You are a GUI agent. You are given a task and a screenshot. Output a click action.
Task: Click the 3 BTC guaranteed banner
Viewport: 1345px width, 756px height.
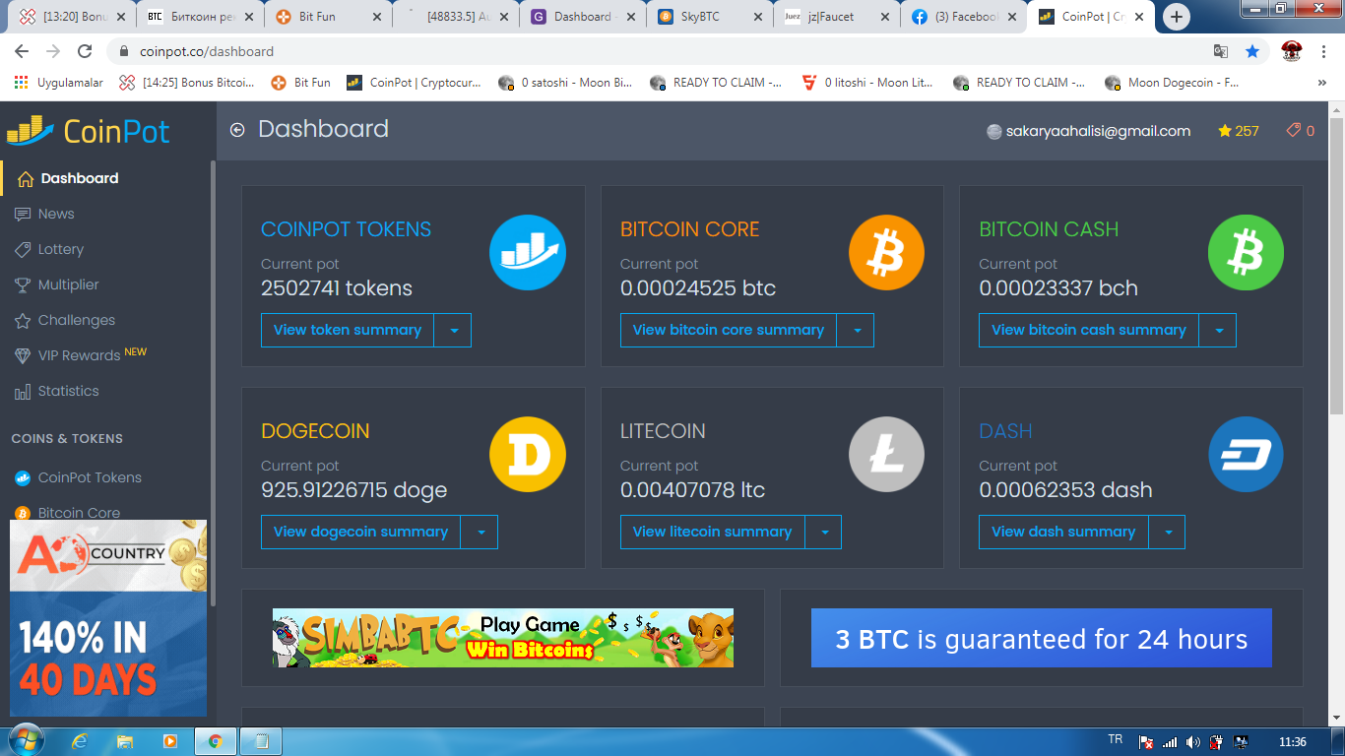[1042, 638]
